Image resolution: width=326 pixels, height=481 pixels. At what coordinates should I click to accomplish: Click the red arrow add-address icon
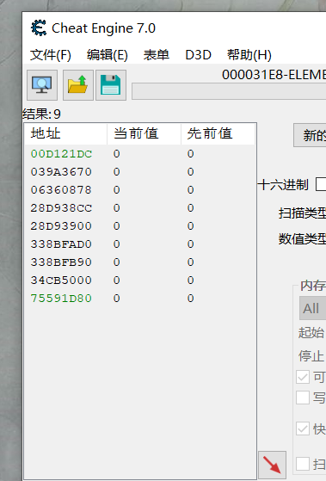coord(272,466)
